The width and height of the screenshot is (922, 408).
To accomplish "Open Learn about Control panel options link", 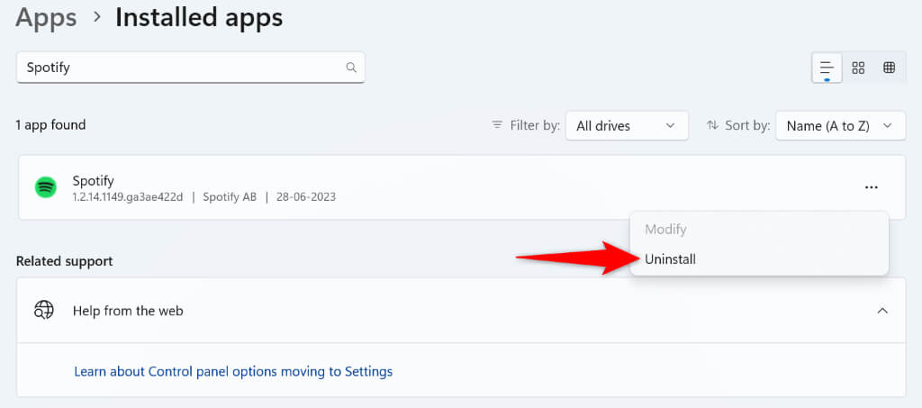I will 233,371.
